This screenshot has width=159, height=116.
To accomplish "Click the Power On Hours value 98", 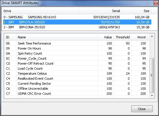I will point(110,48).
